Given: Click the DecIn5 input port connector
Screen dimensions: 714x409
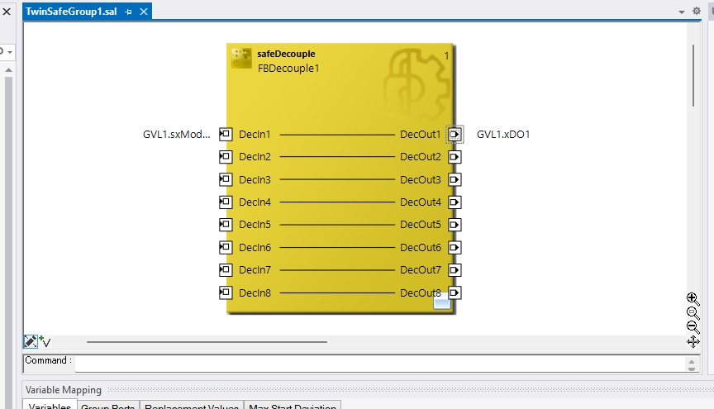Looking at the screenshot, I should click(226, 225).
